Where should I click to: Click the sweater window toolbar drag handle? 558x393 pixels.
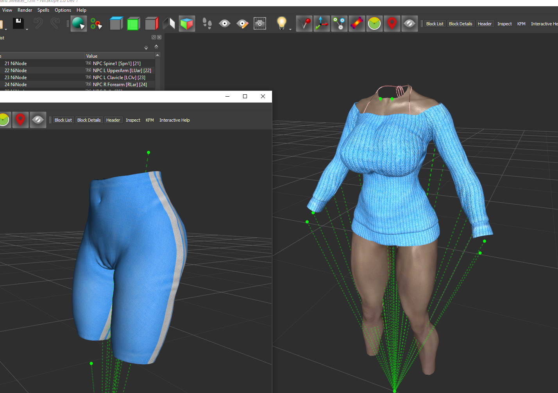tap(422, 24)
